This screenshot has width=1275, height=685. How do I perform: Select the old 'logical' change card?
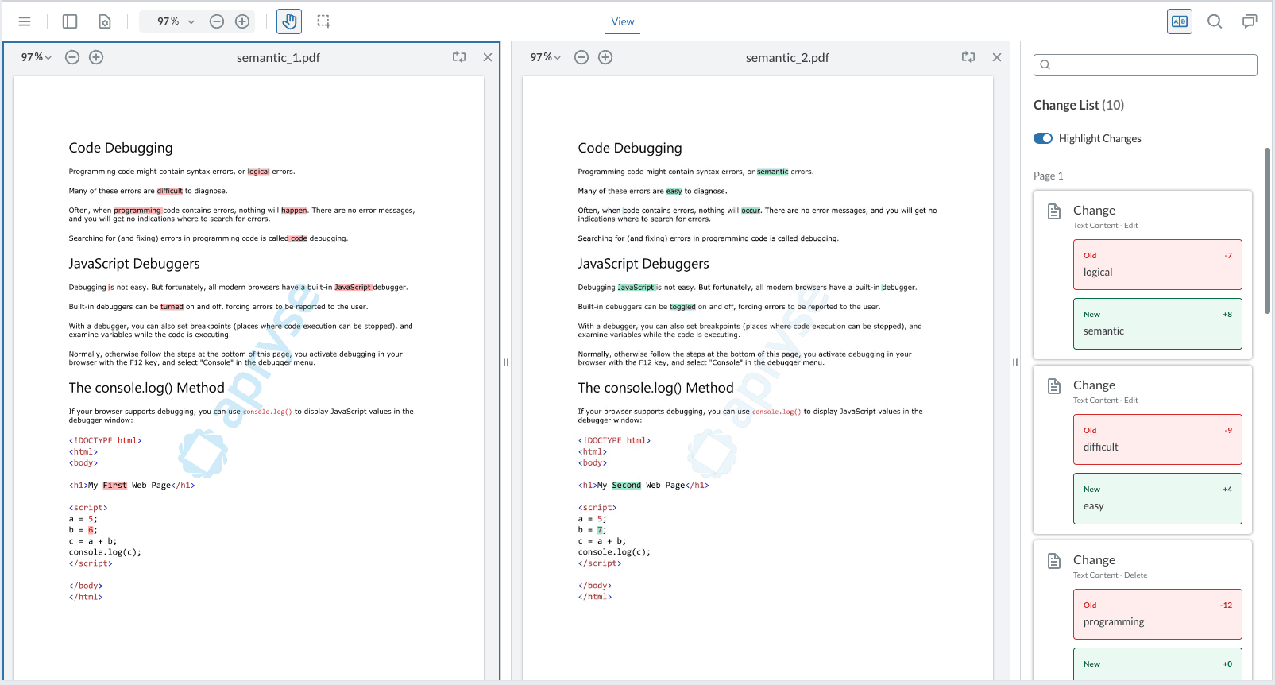(1157, 265)
